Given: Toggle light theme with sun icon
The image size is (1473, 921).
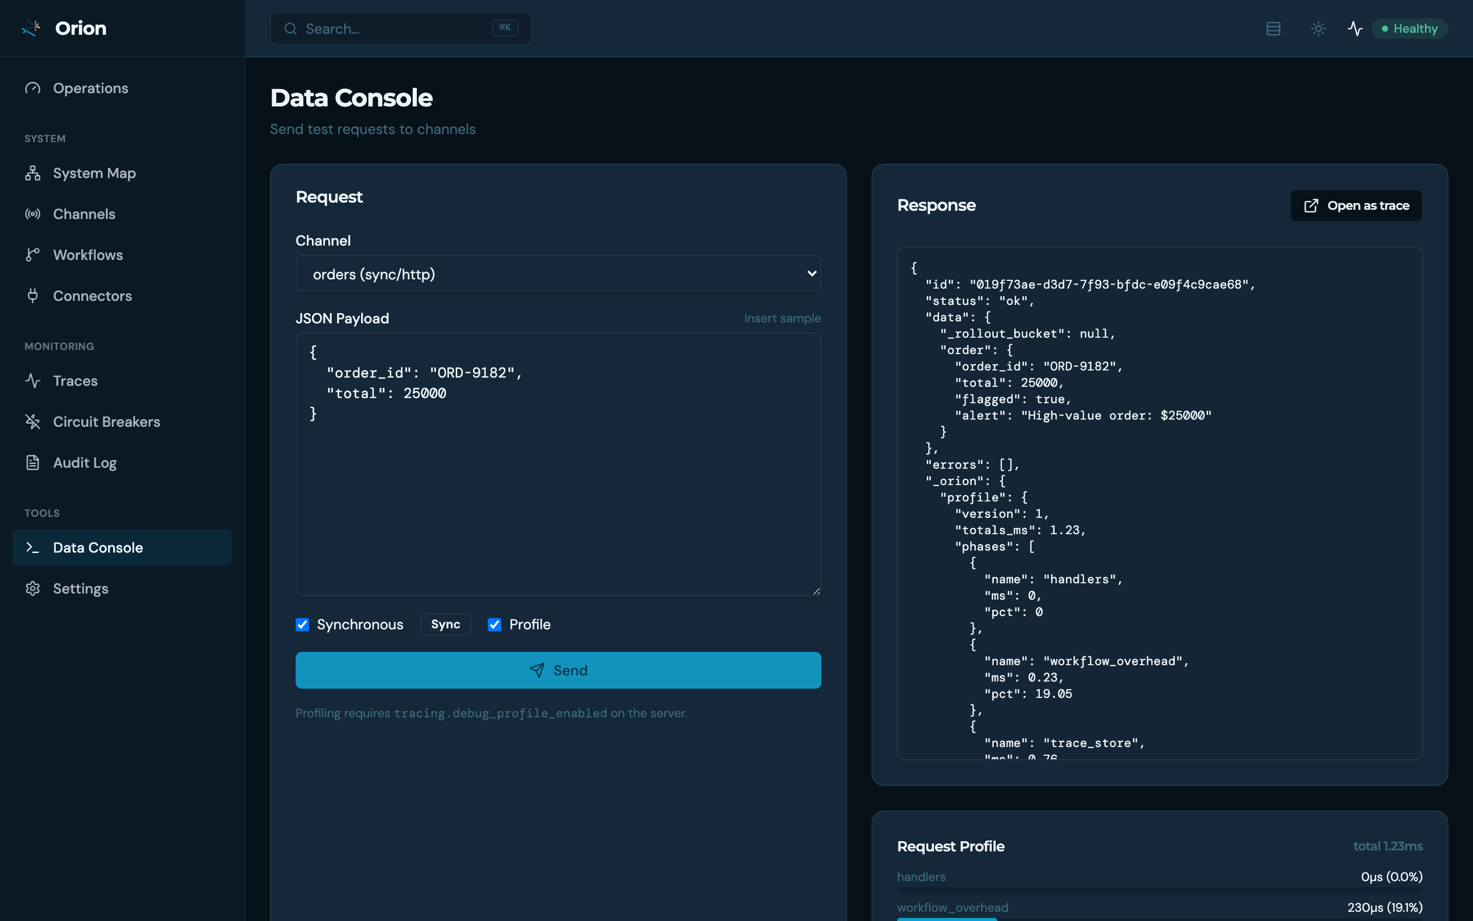Looking at the screenshot, I should [x=1319, y=29].
